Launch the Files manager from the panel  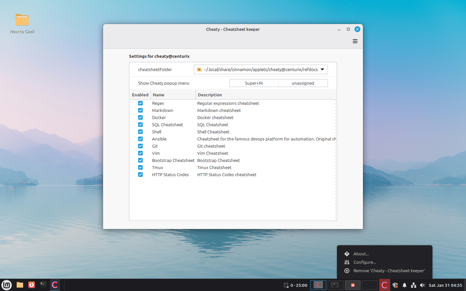tap(20, 285)
